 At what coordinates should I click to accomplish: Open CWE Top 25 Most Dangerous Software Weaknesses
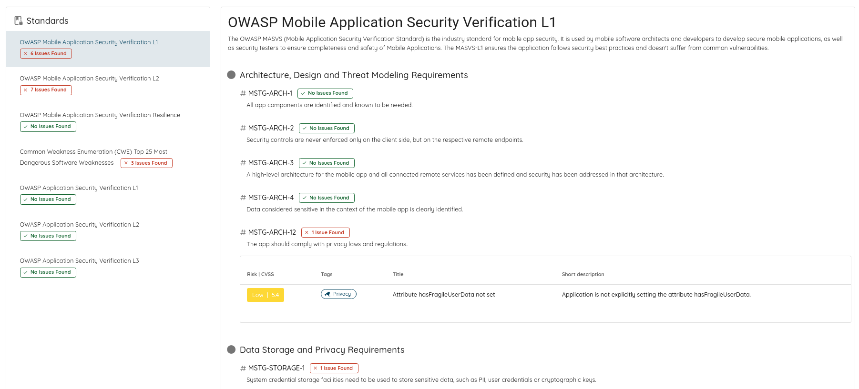click(x=93, y=157)
